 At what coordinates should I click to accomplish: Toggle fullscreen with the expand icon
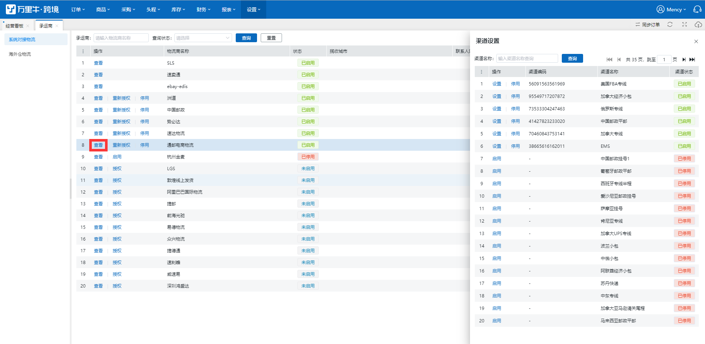684,25
